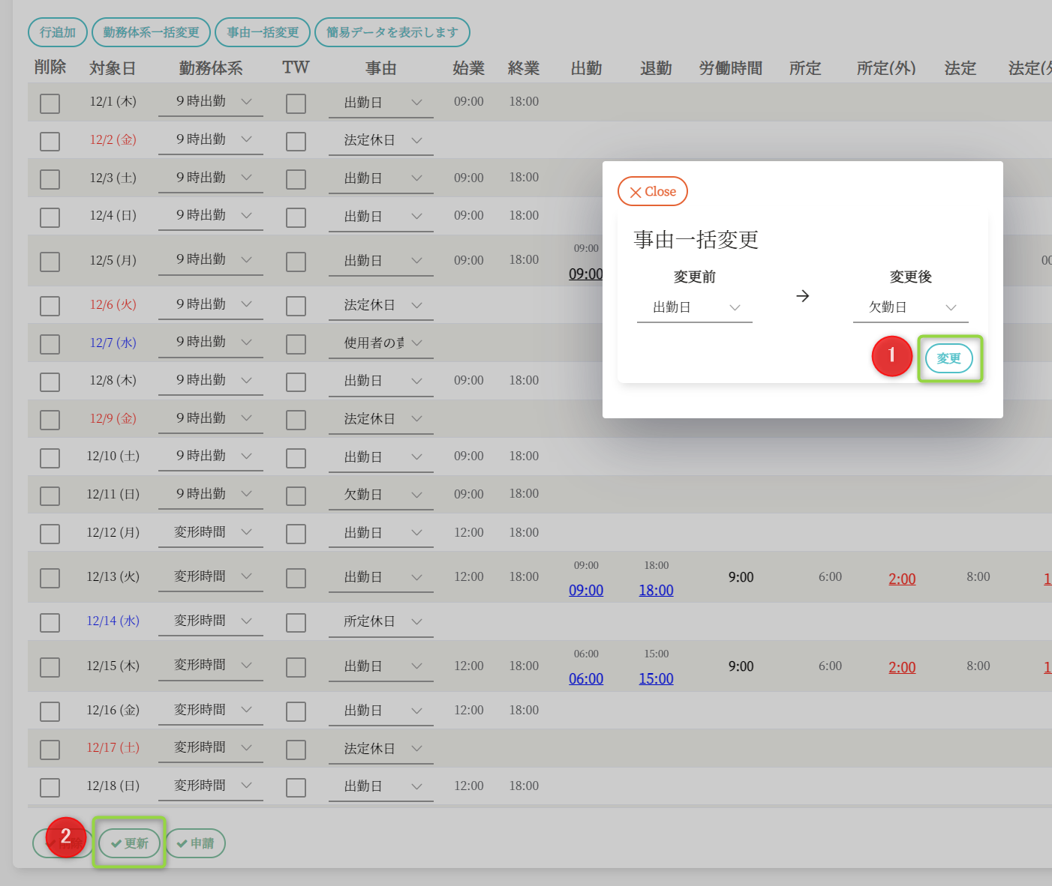Viewport: 1052px width, 886px height.
Task: Click the 変更 button in dialog
Action: [948, 358]
